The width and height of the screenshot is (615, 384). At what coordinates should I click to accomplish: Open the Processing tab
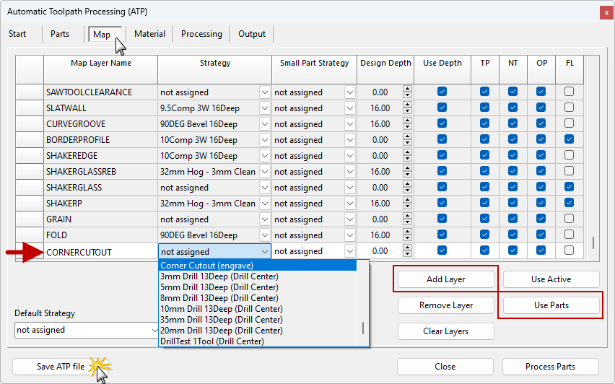[x=201, y=34]
